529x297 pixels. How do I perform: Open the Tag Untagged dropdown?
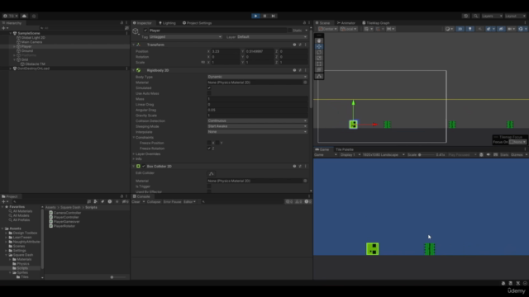pyautogui.click(x=185, y=36)
